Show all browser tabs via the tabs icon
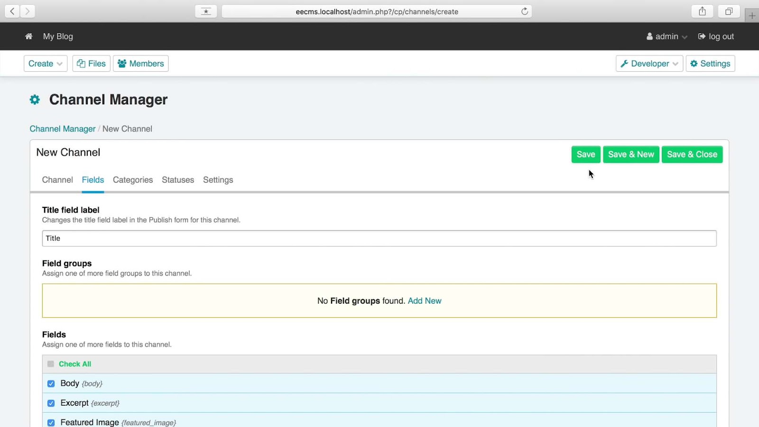 click(x=729, y=11)
